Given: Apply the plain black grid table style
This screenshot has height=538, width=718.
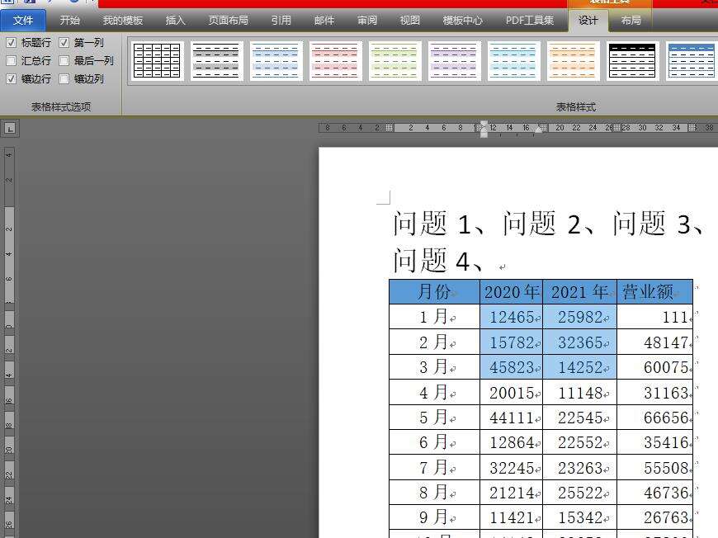Looking at the screenshot, I should [x=157, y=61].
